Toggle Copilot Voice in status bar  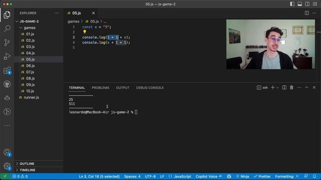209,176
